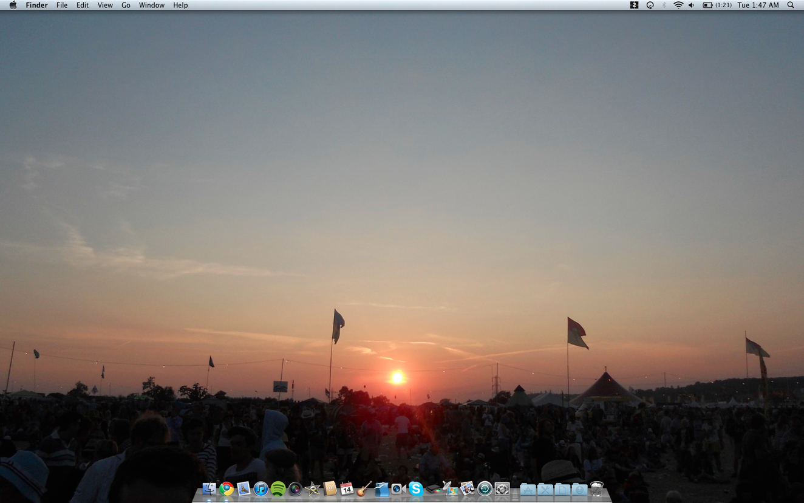Open the blue document app icon in Dock
Viewport: 804px width, 503px height.
pos(381,488)
